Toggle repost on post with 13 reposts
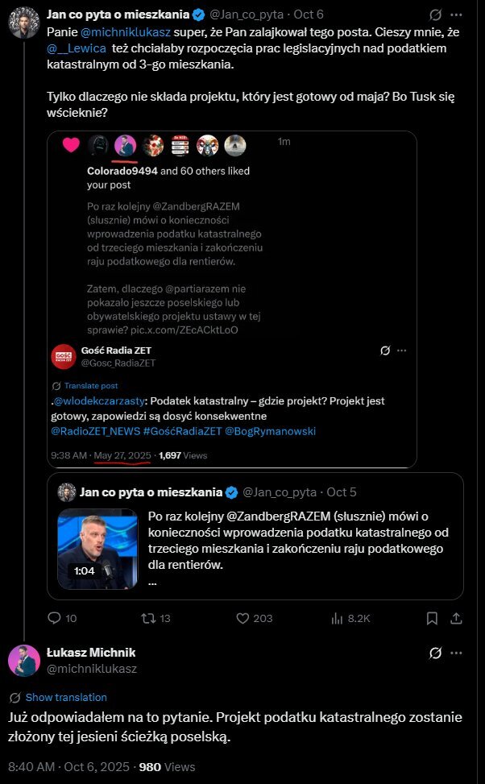This screenshot has height=784, width=485. pos(146,618)
